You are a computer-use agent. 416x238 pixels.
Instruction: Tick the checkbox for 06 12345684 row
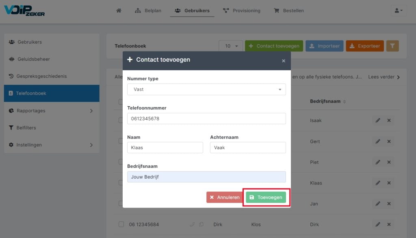[121, 224]
